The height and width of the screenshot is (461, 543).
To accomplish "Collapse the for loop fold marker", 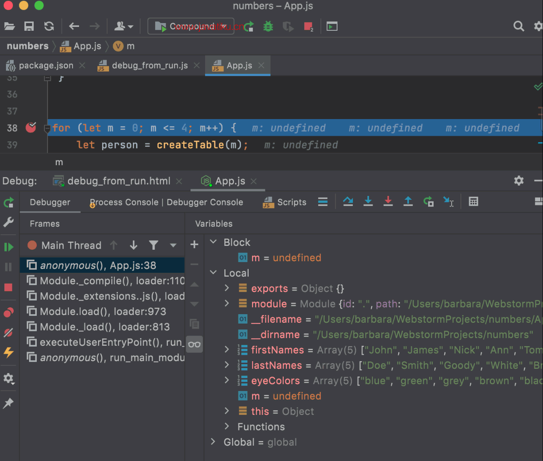I will click(x=47, y=128).
